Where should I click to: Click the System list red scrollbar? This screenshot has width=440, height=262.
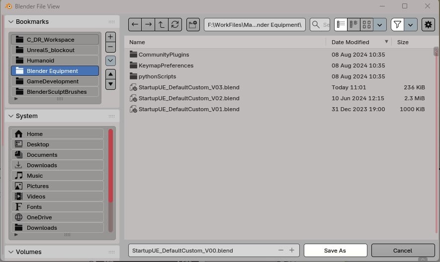[110, 165]
